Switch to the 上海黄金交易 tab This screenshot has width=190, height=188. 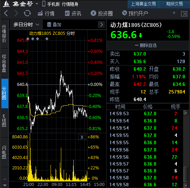[143, 4]
